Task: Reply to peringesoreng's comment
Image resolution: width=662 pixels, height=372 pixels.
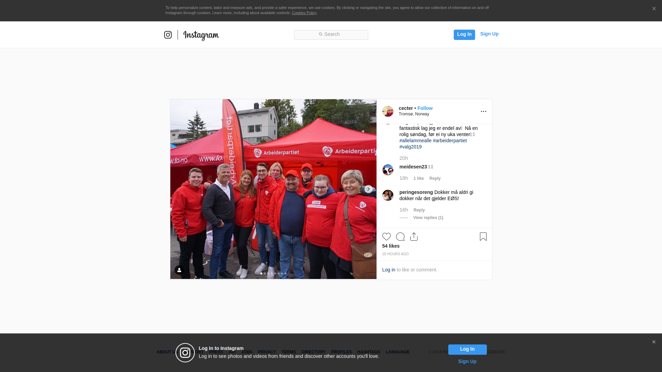Action: 419,210
